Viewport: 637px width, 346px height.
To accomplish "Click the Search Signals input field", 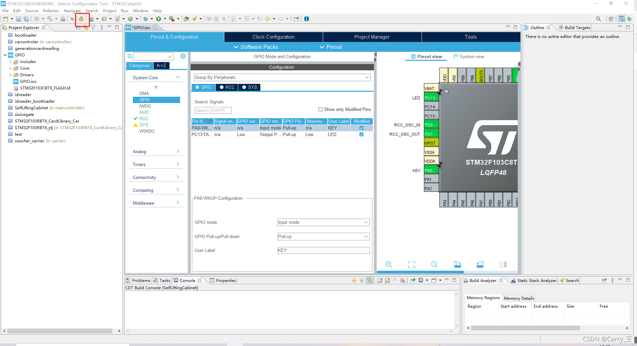I will [213, 110].
